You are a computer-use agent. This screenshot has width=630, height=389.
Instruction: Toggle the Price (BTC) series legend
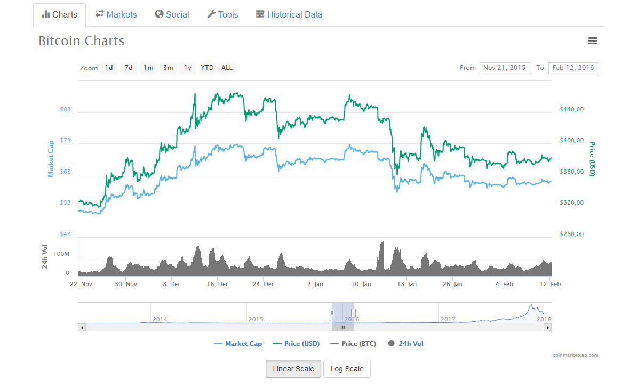(x=353, y=344)
